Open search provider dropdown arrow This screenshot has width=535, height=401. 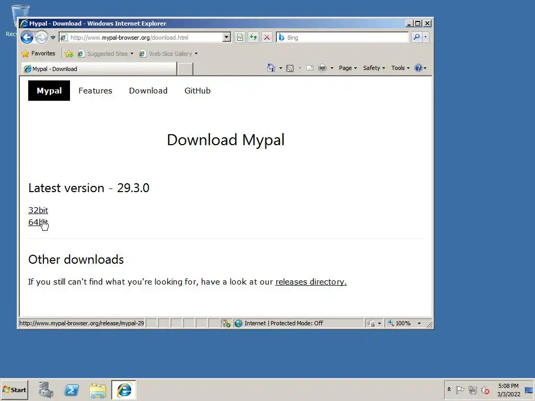[x=425, y=37]
